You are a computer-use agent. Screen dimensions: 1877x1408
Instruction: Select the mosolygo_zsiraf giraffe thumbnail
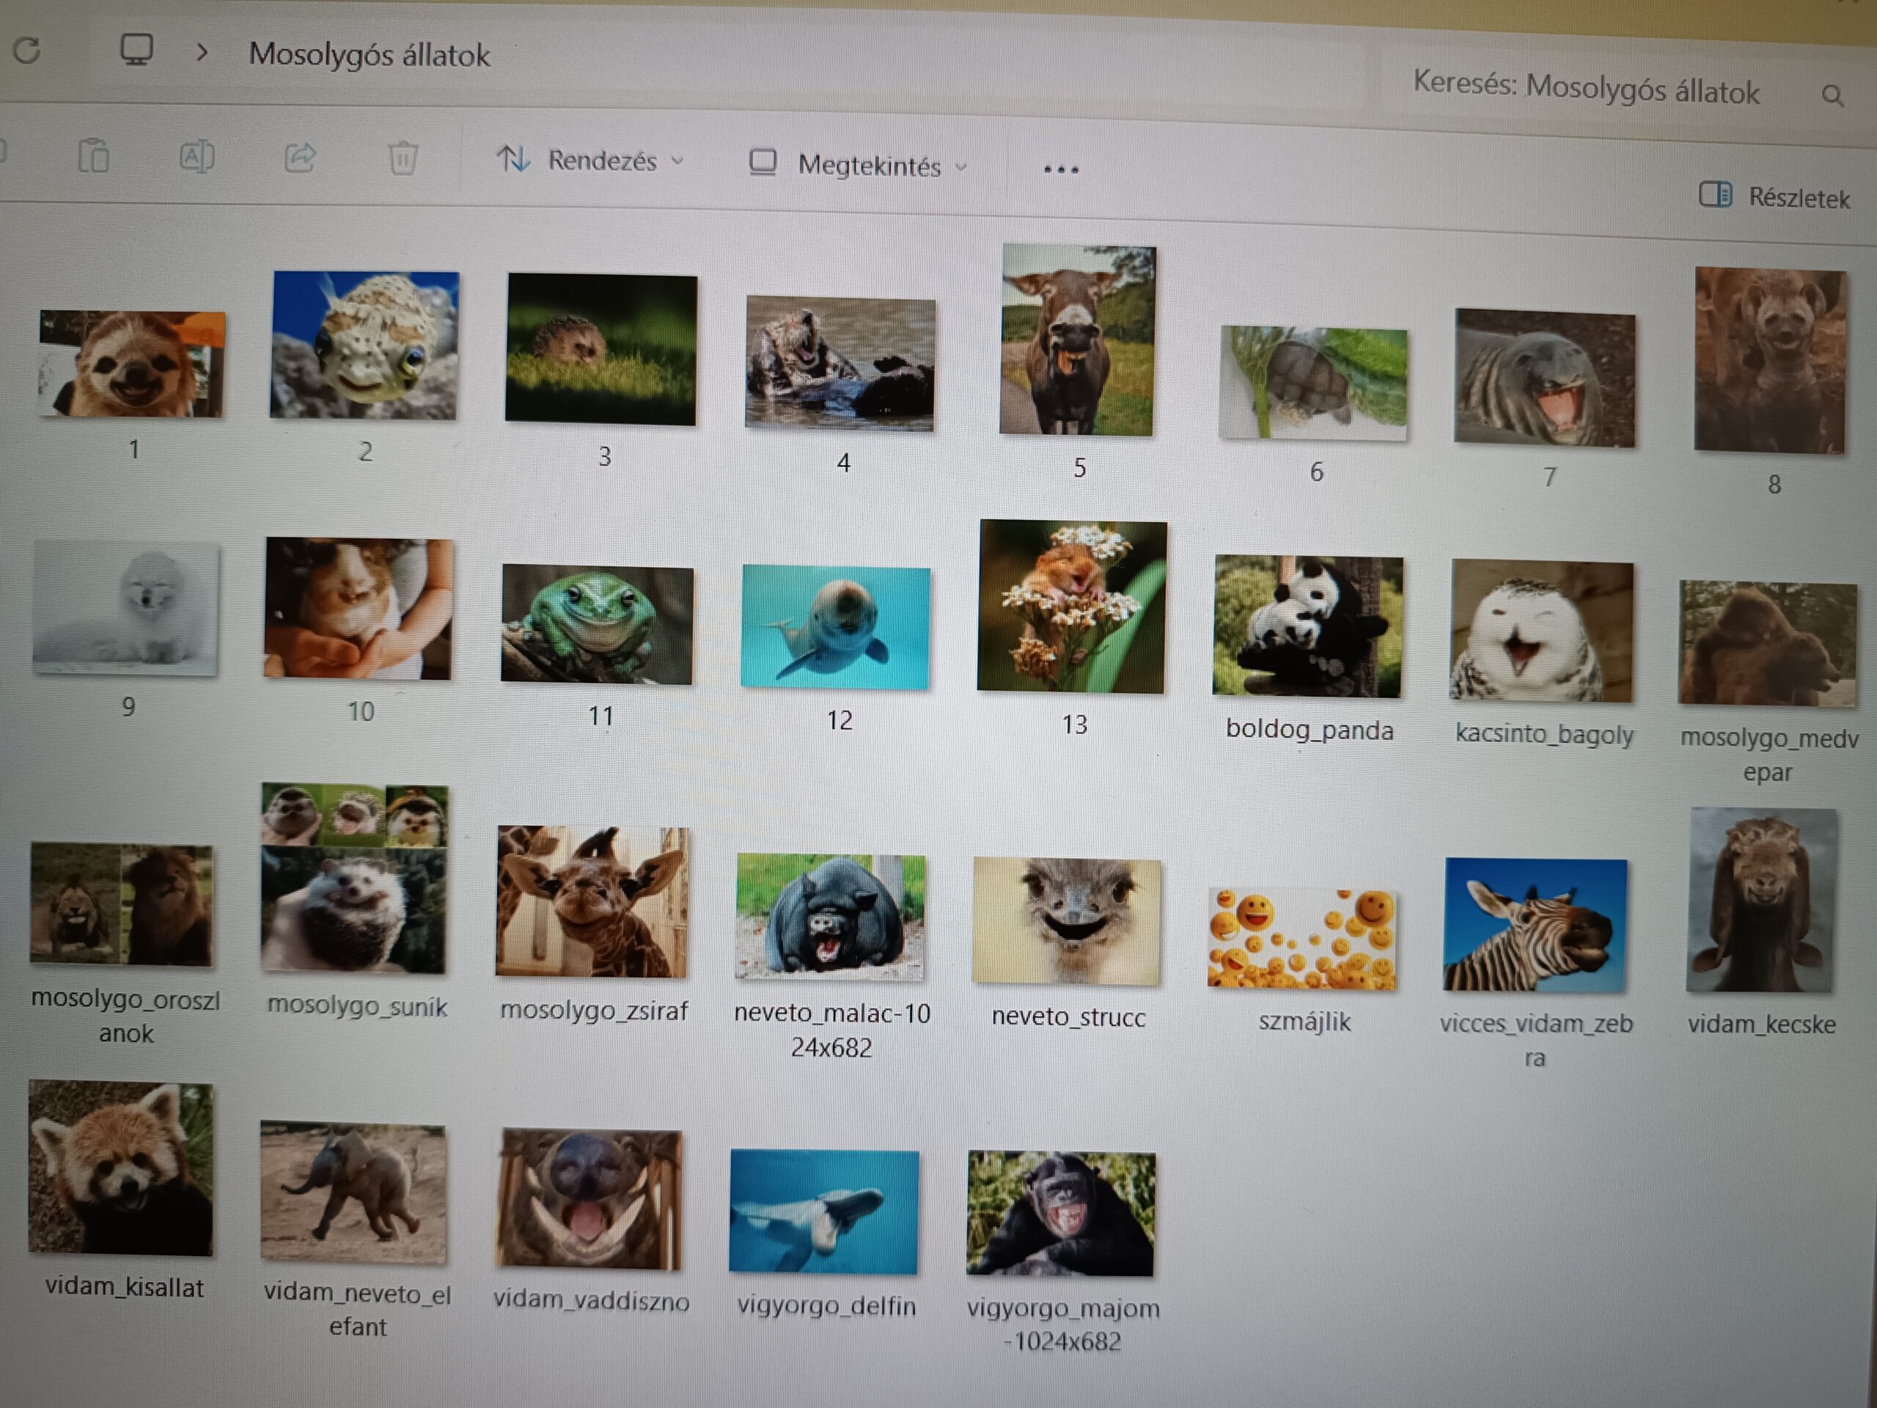[592, 902]
